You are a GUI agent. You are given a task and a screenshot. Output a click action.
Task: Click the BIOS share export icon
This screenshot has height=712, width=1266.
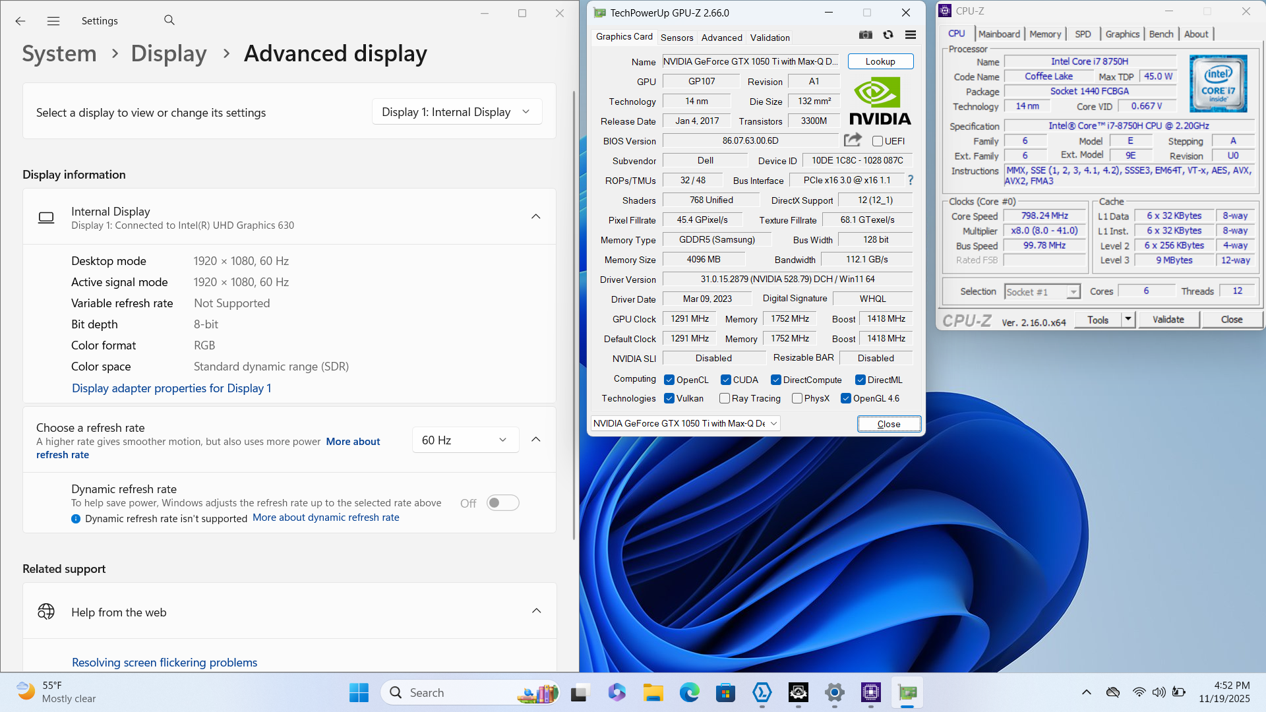pos(853,140)
